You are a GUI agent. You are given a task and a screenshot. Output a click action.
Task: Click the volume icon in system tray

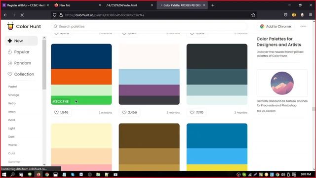click(x=283, y=175)
